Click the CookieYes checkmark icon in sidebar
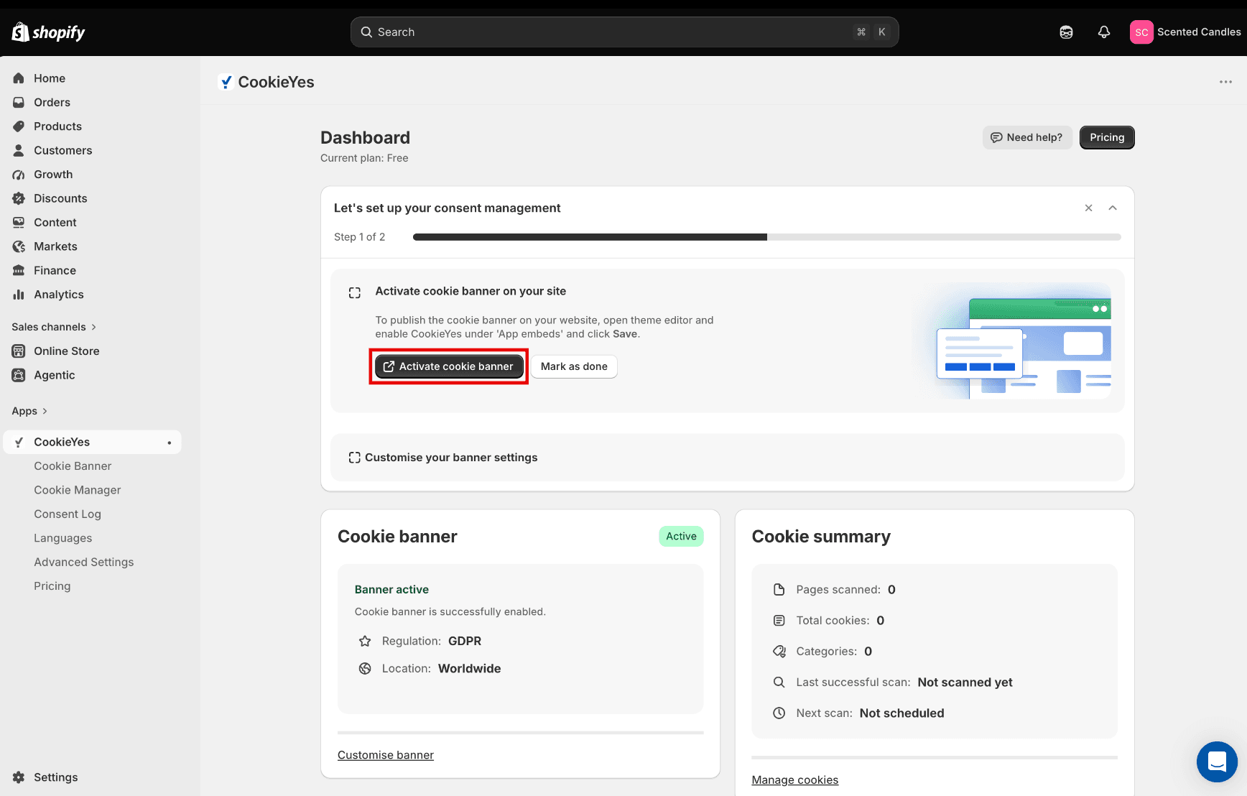 19,443
